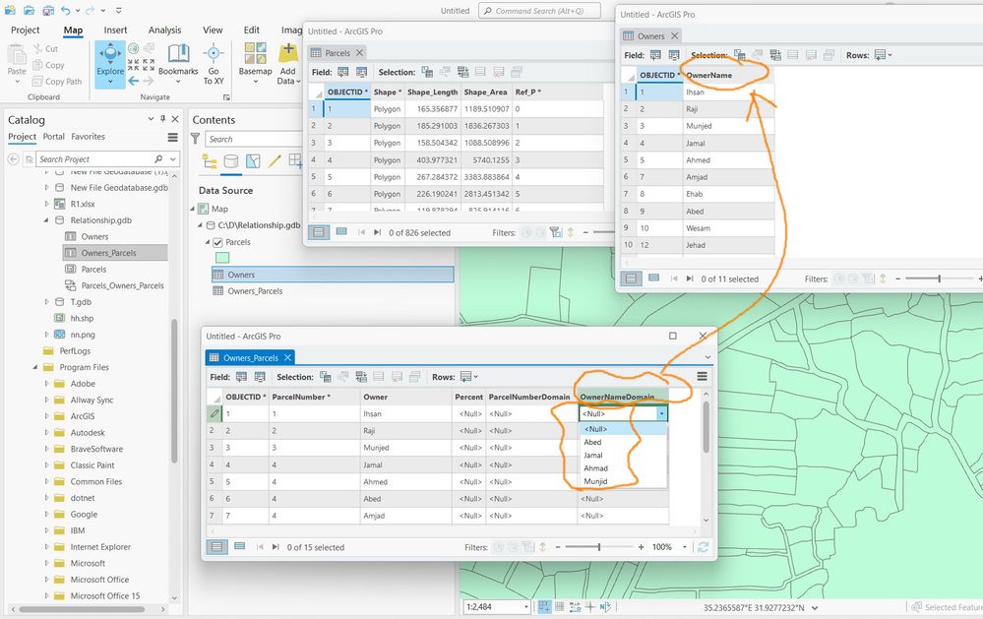The height and width of the screenshot is (619, 983).
Task: Select the Owners standalone table in Contents
Action: (x=241, y=276)
